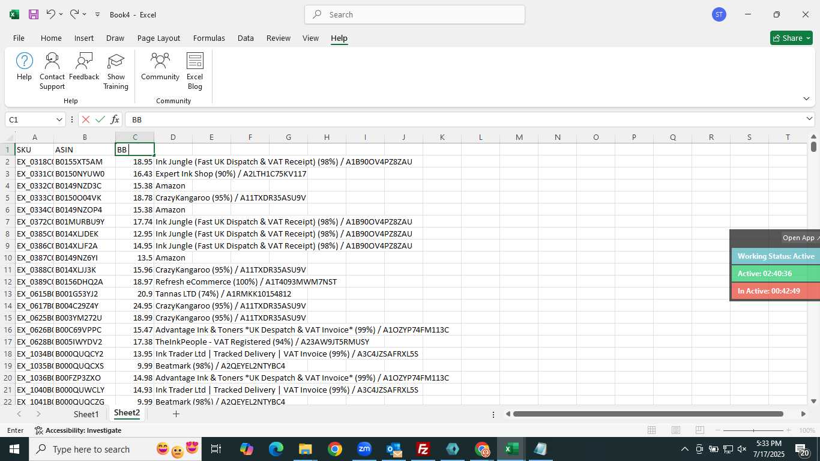Launch Show Training
820x461 pixels.
116,71
